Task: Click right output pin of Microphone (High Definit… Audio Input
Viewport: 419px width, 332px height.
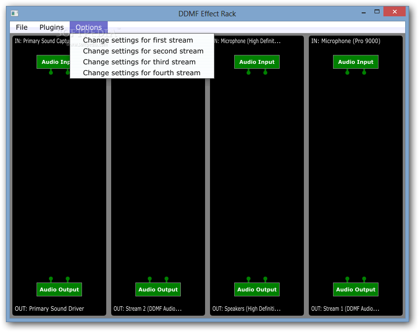Action: (265, 72)
